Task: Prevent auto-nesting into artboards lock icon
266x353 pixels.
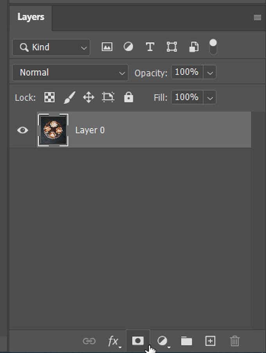Action: click(108, 97)
